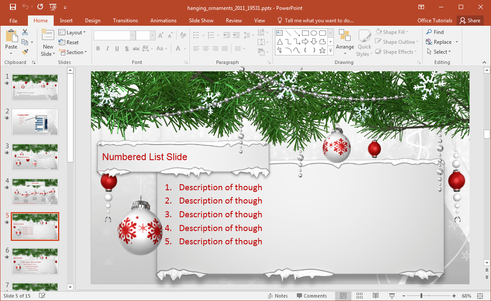Toggle Bold text formatting
This screenshot has height=301, width=491.
[98, 49]
